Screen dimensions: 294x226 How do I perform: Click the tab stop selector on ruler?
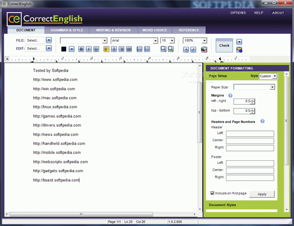click(7, 59)
